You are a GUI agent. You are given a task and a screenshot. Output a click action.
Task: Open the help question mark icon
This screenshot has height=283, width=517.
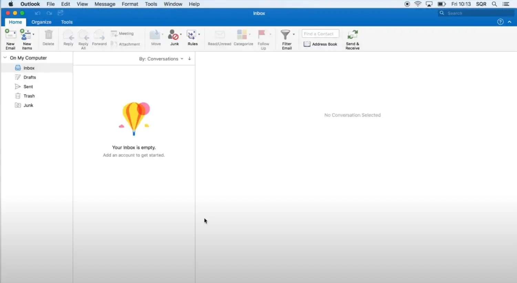click(500, 22)
